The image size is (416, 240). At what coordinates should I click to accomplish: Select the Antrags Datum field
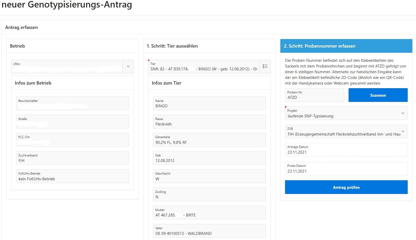[346, 150]
